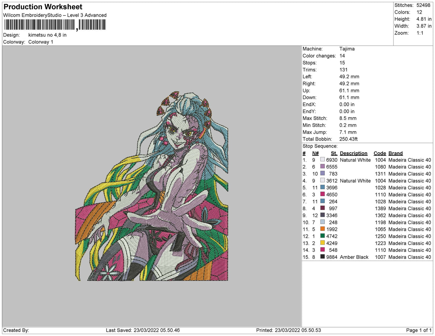Click the Natural White swatch in stop 1

[x=323, y=160]
